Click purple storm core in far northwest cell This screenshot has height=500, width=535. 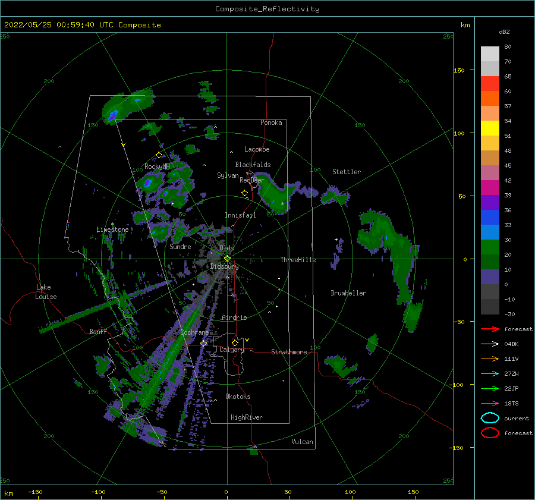click(x=112, y=115)
